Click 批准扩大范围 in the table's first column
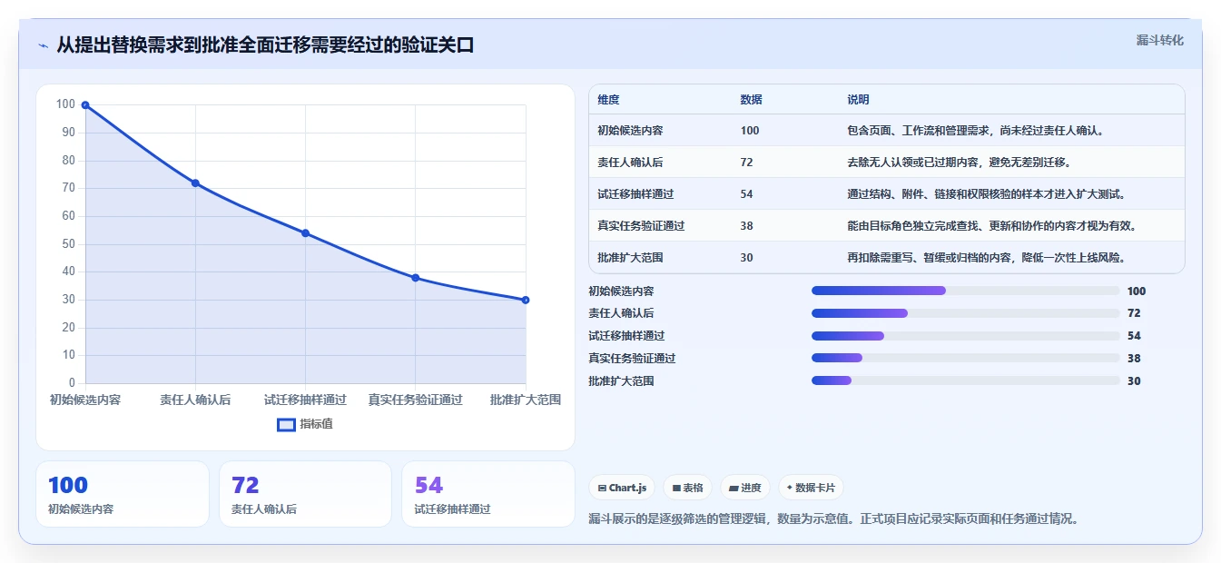Screen dimensions: 1221x563 [630, 258]
